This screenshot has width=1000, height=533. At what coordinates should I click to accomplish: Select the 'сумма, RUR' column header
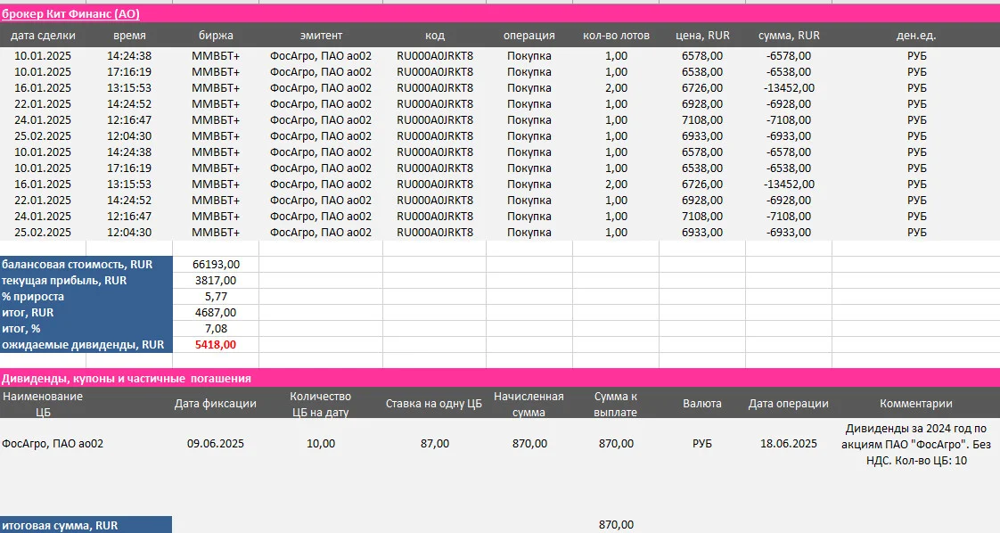click(x=789, y=36)
